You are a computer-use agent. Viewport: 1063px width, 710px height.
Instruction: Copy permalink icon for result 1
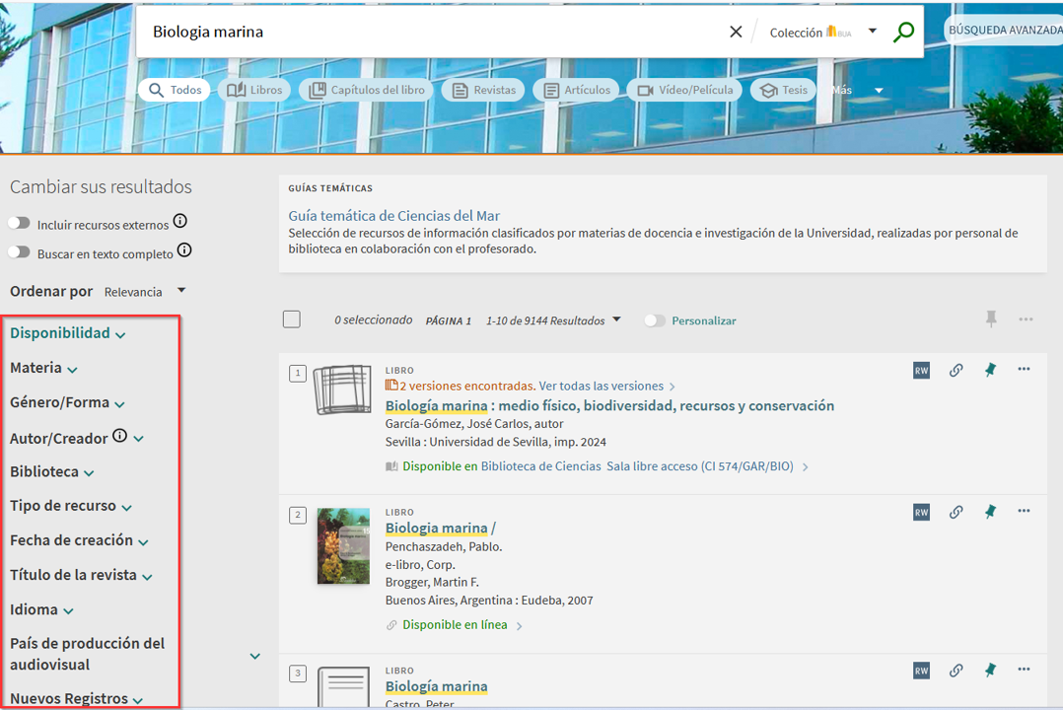pos(956,370)
